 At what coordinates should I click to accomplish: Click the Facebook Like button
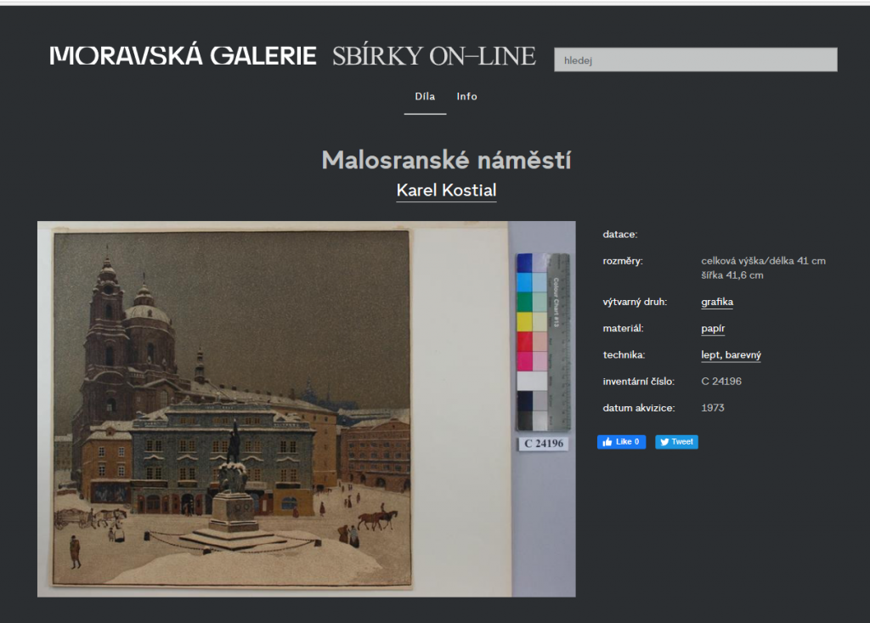point(621,442)
